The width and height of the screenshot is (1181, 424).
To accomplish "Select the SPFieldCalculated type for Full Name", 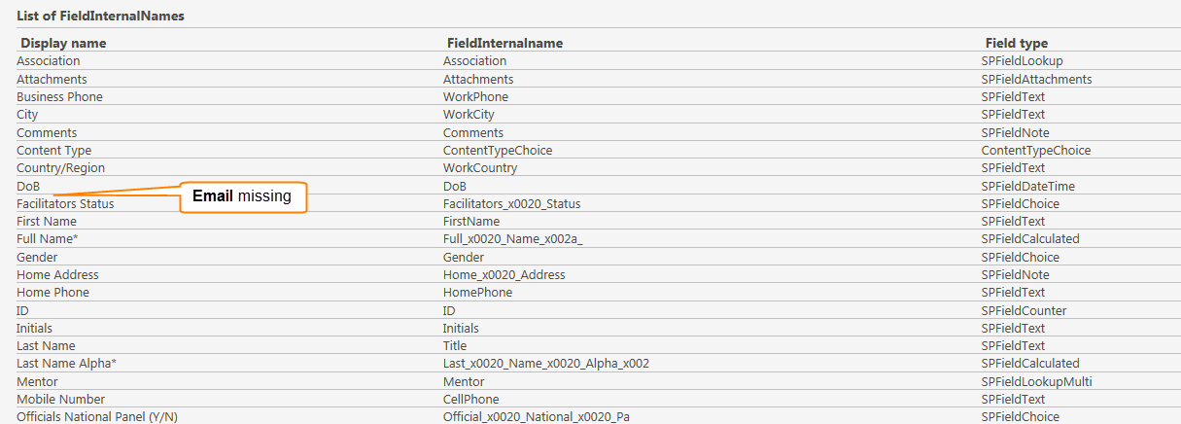I will point(1030,239).
